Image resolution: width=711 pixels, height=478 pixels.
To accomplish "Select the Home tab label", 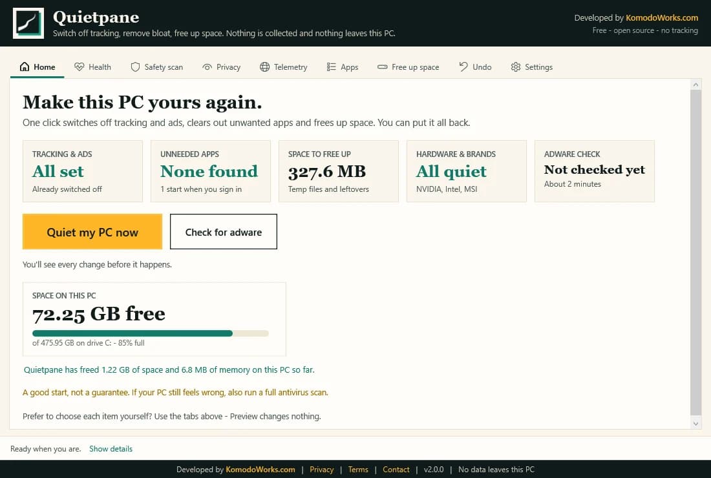I will pyautogui.click(x=45, y=67).
